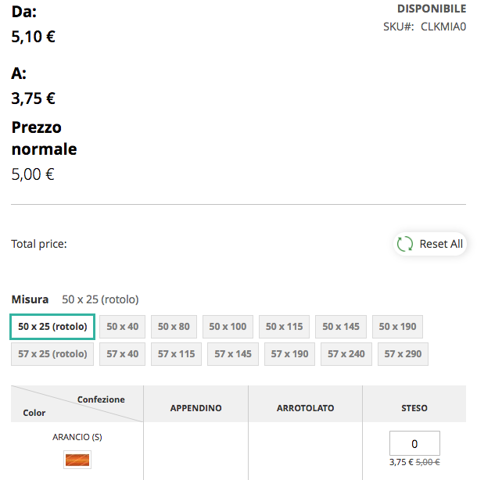Choose size 50 x 115
This screenshot has width=477, height=480.
pos(285,327)
